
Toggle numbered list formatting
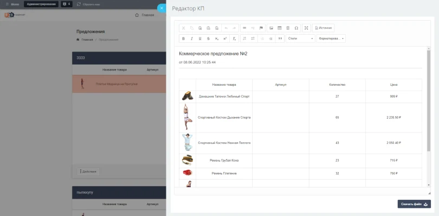(x=244, y=39)
